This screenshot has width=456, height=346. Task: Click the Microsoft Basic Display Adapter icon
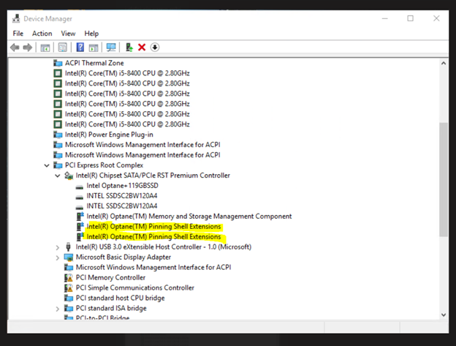point(69,257)
